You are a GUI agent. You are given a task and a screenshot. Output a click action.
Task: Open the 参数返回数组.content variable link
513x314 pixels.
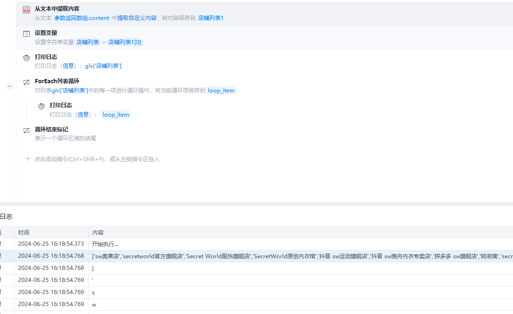click(82, 18)
